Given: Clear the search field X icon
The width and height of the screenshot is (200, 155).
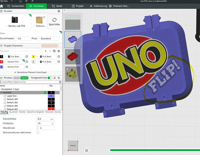Looking at the screenshot, I should pos(60,82).
